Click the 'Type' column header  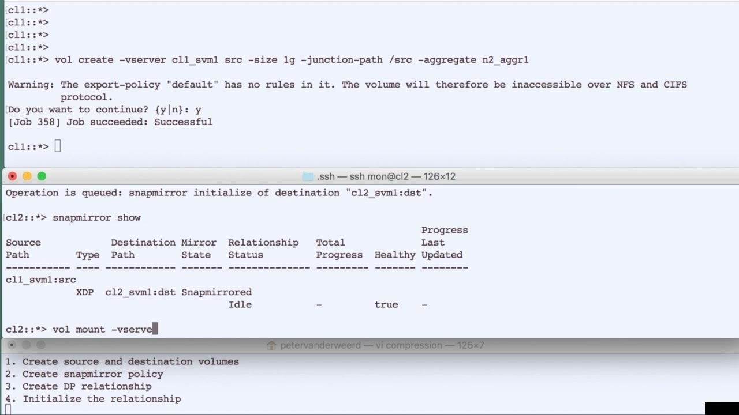(x=87, y=255)
